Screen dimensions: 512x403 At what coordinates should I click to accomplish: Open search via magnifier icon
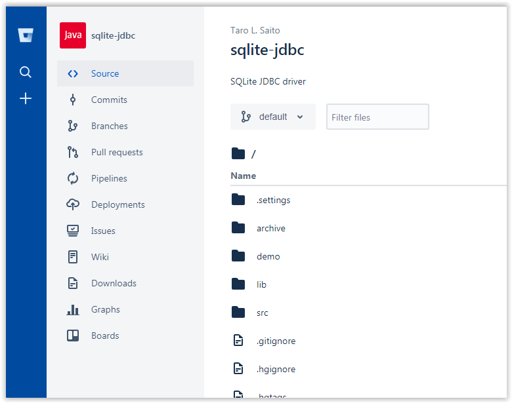(26, 72)
